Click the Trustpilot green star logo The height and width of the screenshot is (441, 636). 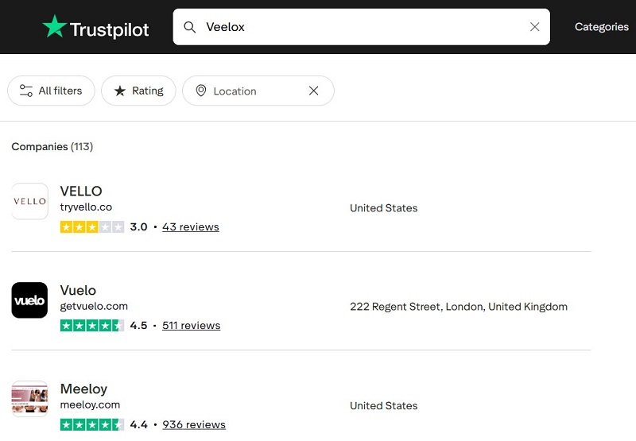click(54, 26)
